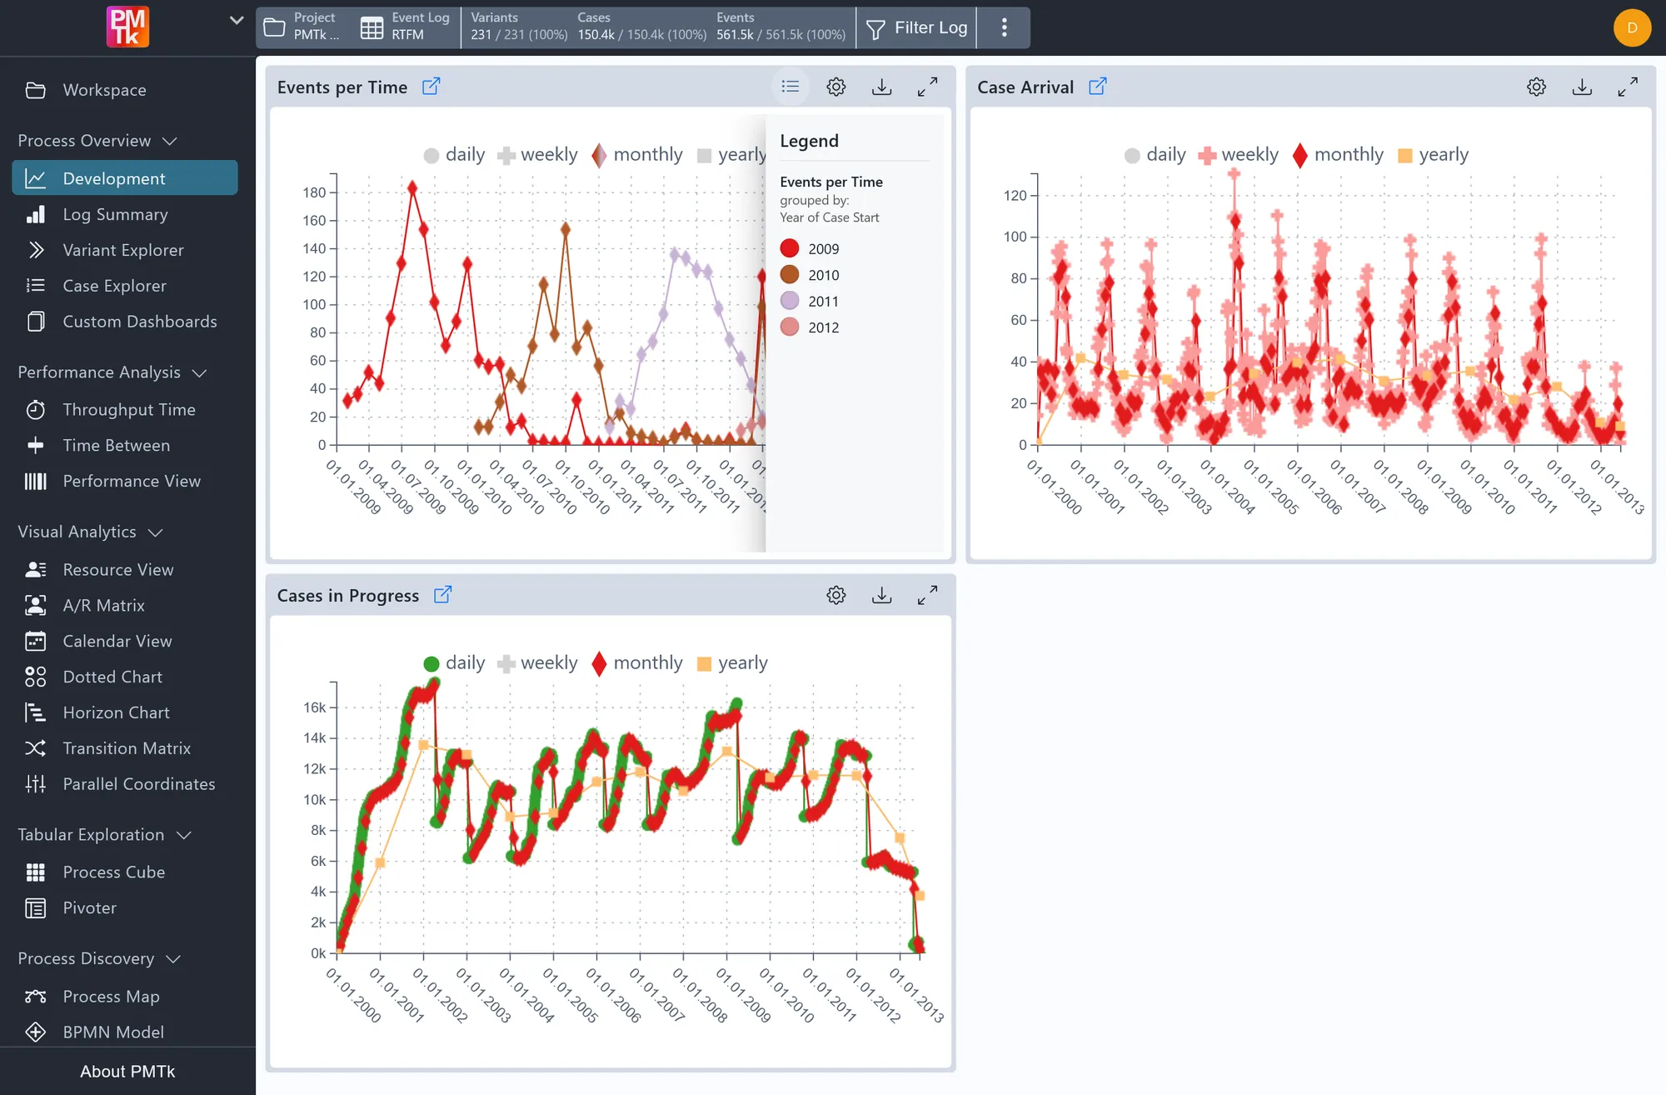Open Cases in Progress settings gear
The width and height of the screenshot is (1666, 1095).
pyautogui.click(x=836, y=595)
